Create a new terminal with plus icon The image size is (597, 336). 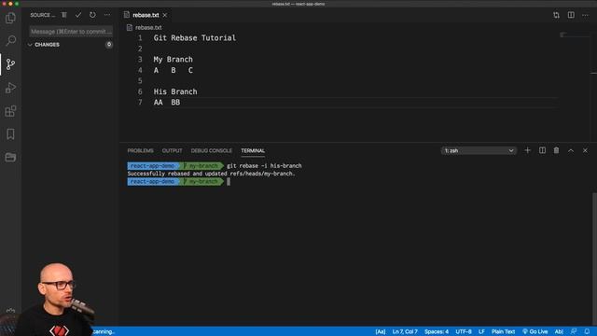click(527, 150)
